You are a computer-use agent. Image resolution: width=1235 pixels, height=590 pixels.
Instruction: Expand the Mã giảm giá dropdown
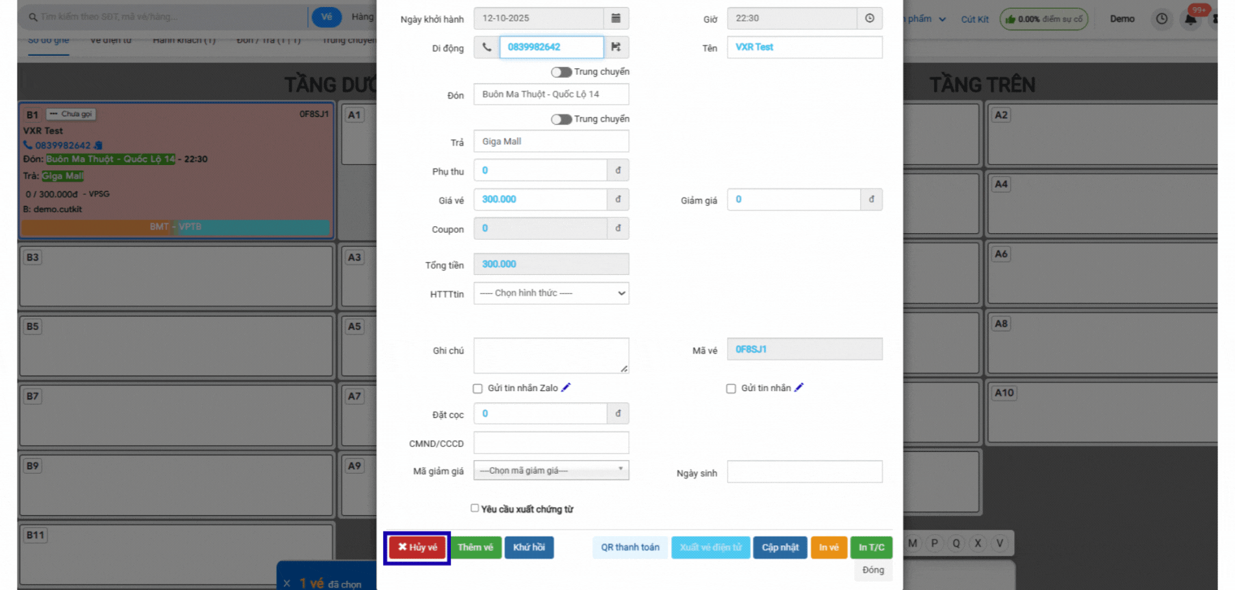[x=551, y=470]
